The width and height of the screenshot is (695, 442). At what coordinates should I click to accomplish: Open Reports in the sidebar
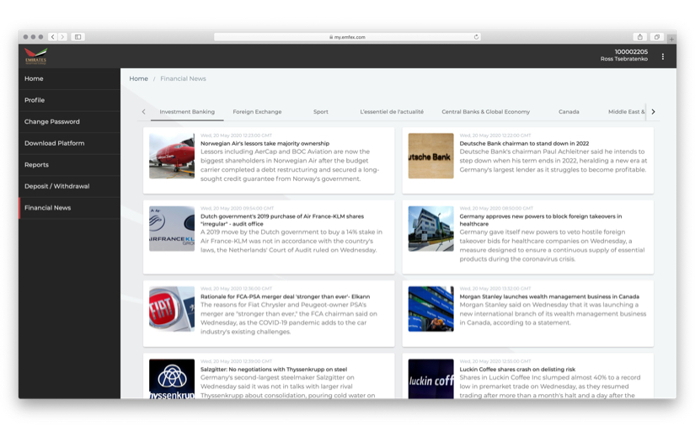[69, 165]
